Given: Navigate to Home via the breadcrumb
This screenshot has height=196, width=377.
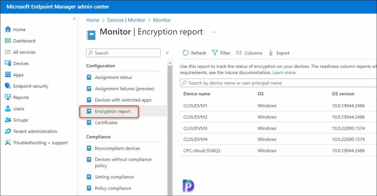Looking at the screenshot, I should coord(93,20).
